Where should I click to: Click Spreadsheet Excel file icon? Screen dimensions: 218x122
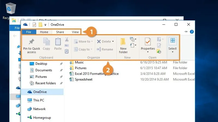pyautogui.click(x=71, y=79)
